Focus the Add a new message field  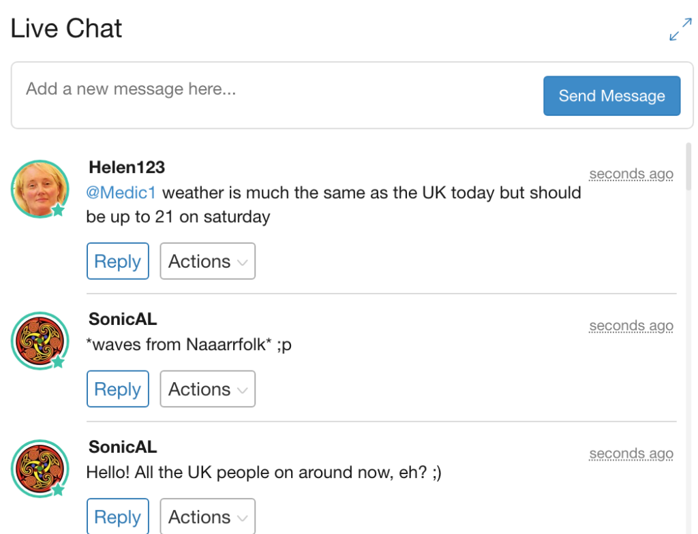pos(273,89)
